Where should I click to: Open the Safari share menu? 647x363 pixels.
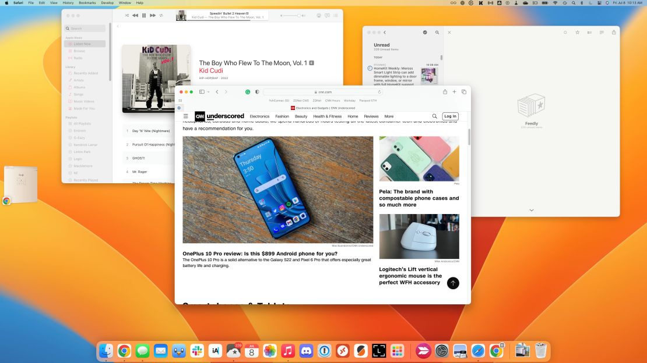tap(445, 92)
